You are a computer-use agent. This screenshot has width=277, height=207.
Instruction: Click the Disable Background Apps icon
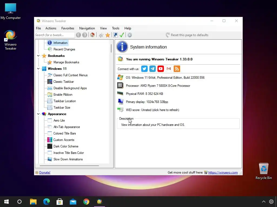coord(50,88)
